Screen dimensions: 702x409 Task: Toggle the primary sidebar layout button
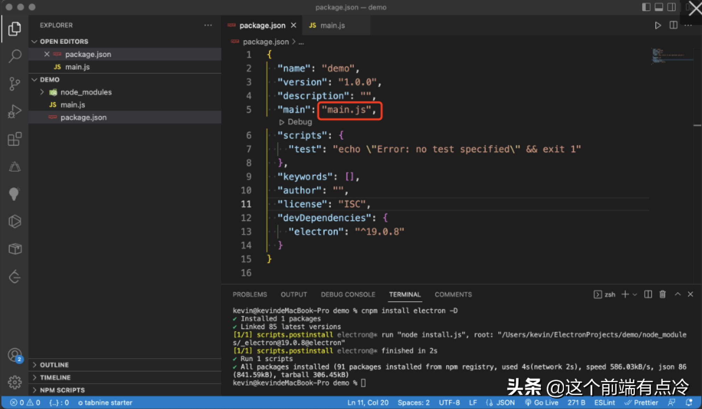point(646,7)
